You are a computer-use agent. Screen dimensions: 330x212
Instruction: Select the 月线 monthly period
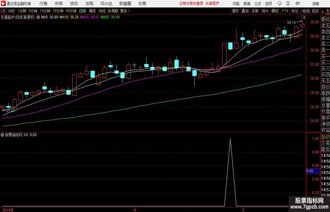point(102,11)
